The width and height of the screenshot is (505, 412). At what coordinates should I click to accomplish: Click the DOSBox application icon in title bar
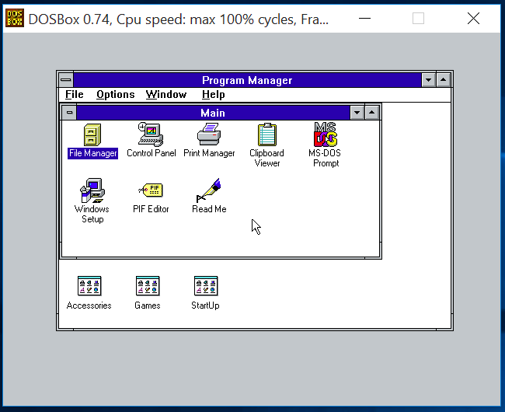point(15,19)
